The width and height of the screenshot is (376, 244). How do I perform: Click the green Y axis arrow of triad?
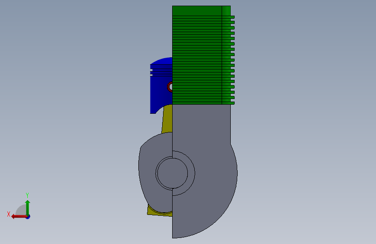click(28, 207)
